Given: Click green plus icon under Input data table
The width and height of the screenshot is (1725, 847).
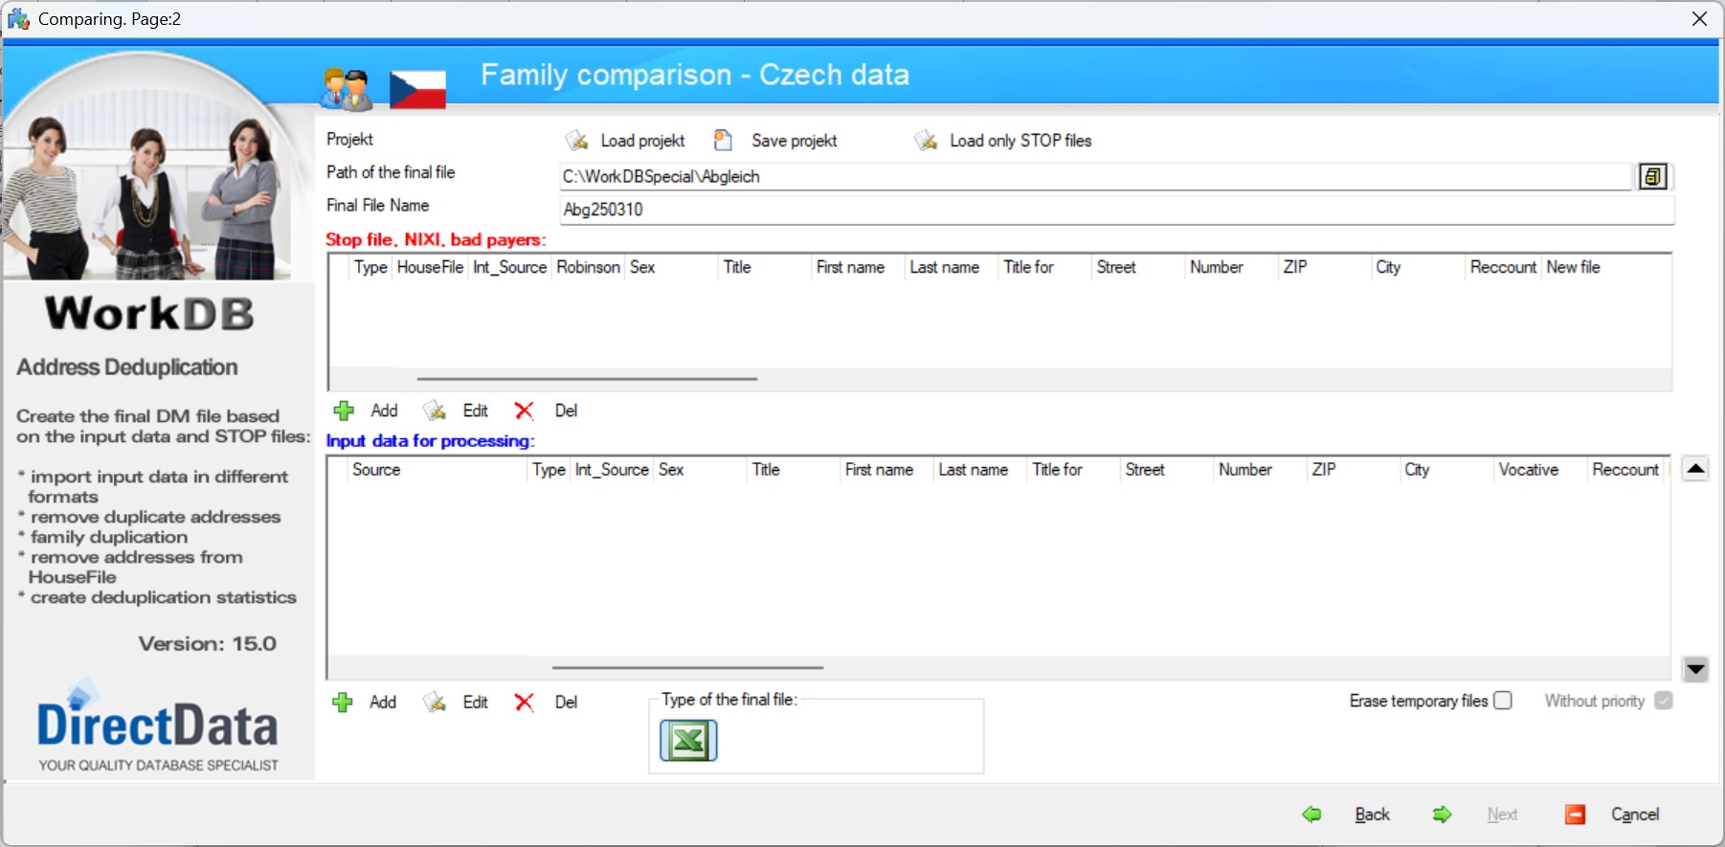Looking at the screenshot, I should tap(343, 702).
